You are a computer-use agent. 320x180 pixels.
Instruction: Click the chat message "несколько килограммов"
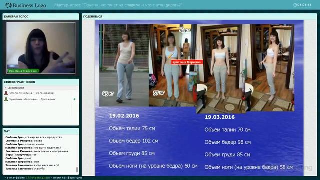51,151
